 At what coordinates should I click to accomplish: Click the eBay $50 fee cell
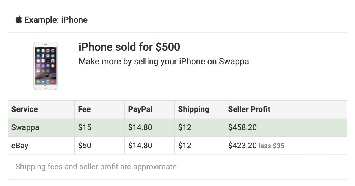100,146
